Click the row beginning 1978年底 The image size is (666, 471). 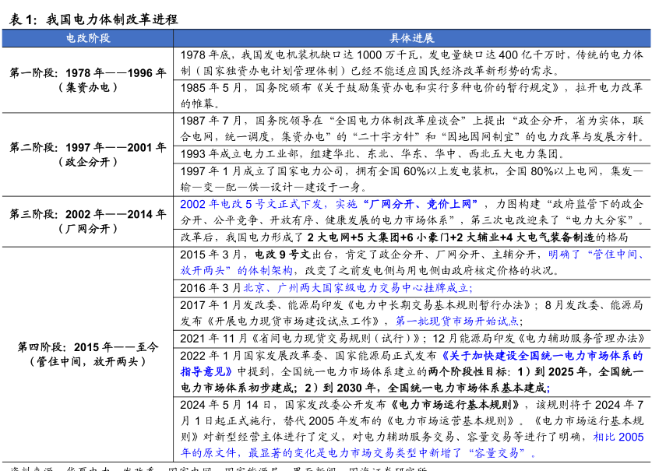[x=411, y=63]
